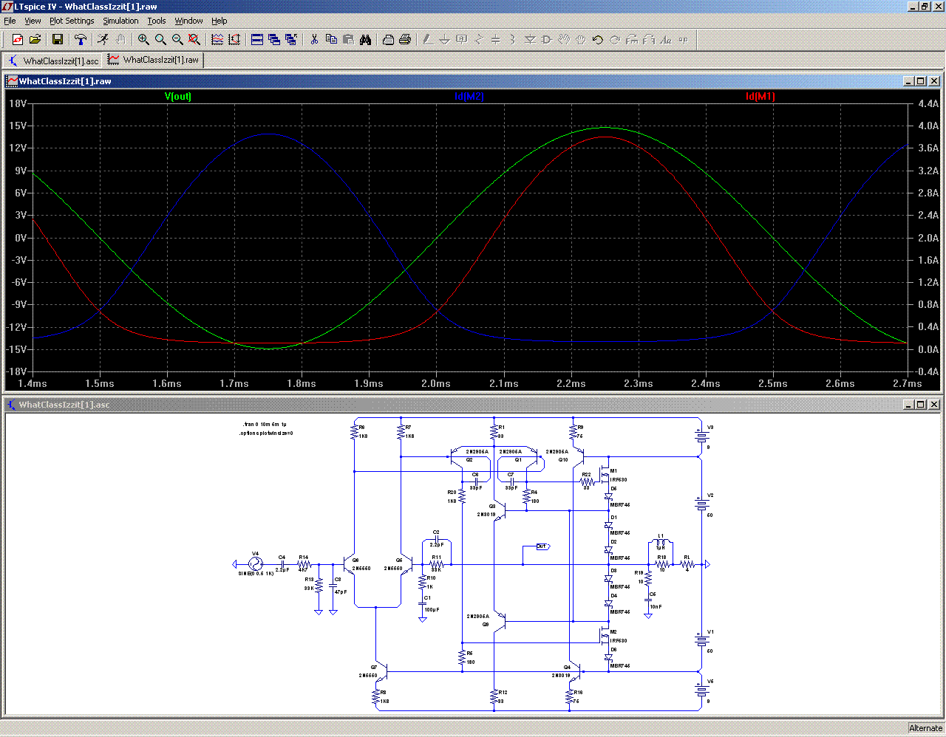This screenshot has width=946, height=737.
Task: Select the SPICE Directive .op tool
Action: coord(683,40)
